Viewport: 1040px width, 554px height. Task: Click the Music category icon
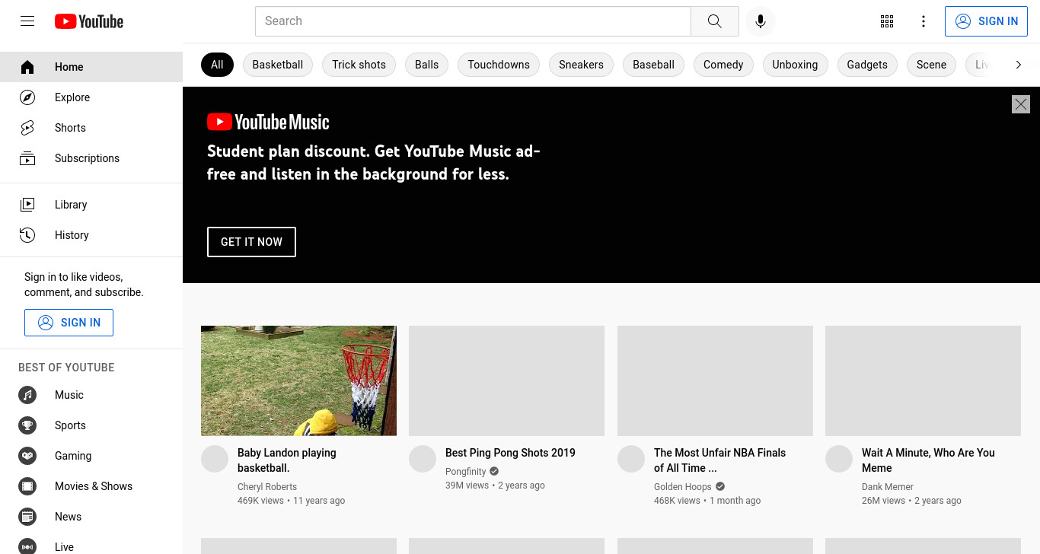[x=27, y=395]
